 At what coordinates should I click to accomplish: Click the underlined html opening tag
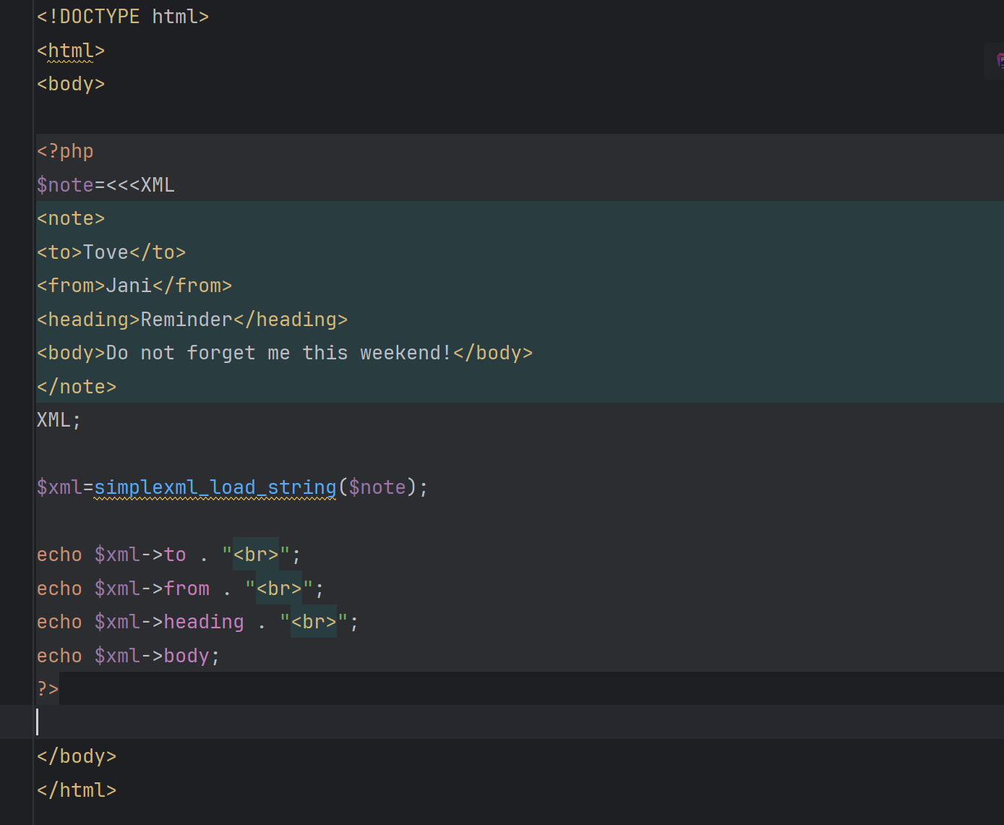(x=71, y=51)
